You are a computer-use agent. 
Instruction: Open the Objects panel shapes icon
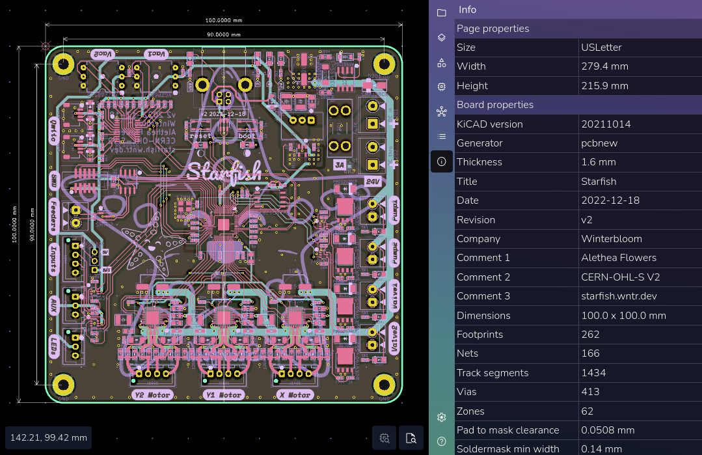click(442, 62)
